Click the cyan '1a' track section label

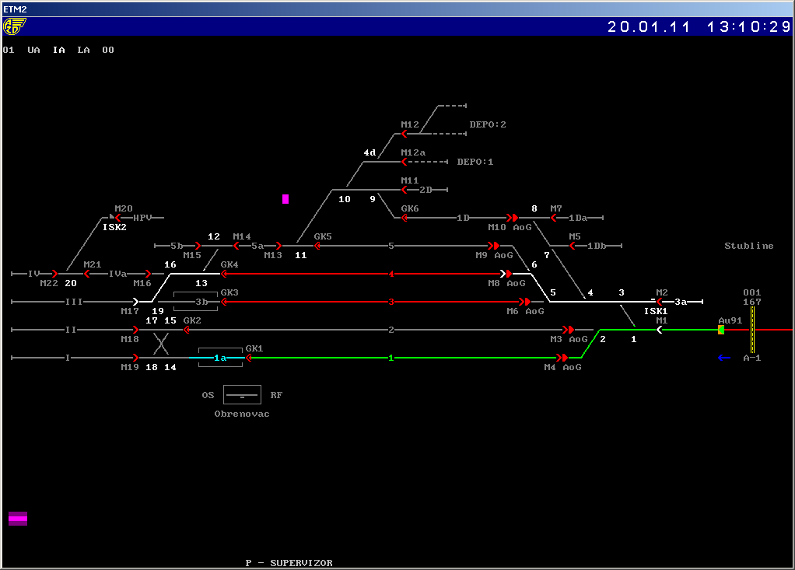[x=220, y=358]
